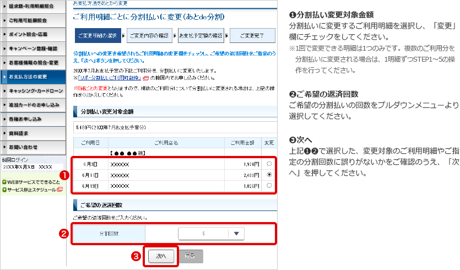Select the radio button for 6月13日 transaction

click(x=268, y=186)
